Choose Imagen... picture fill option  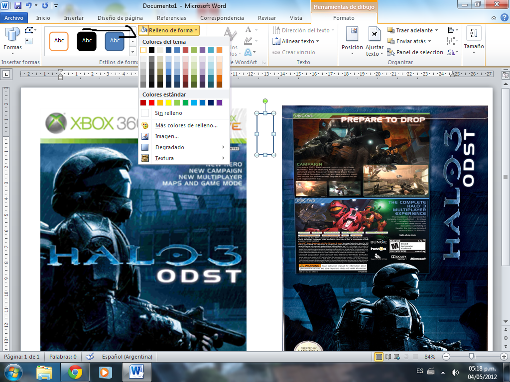166,136
